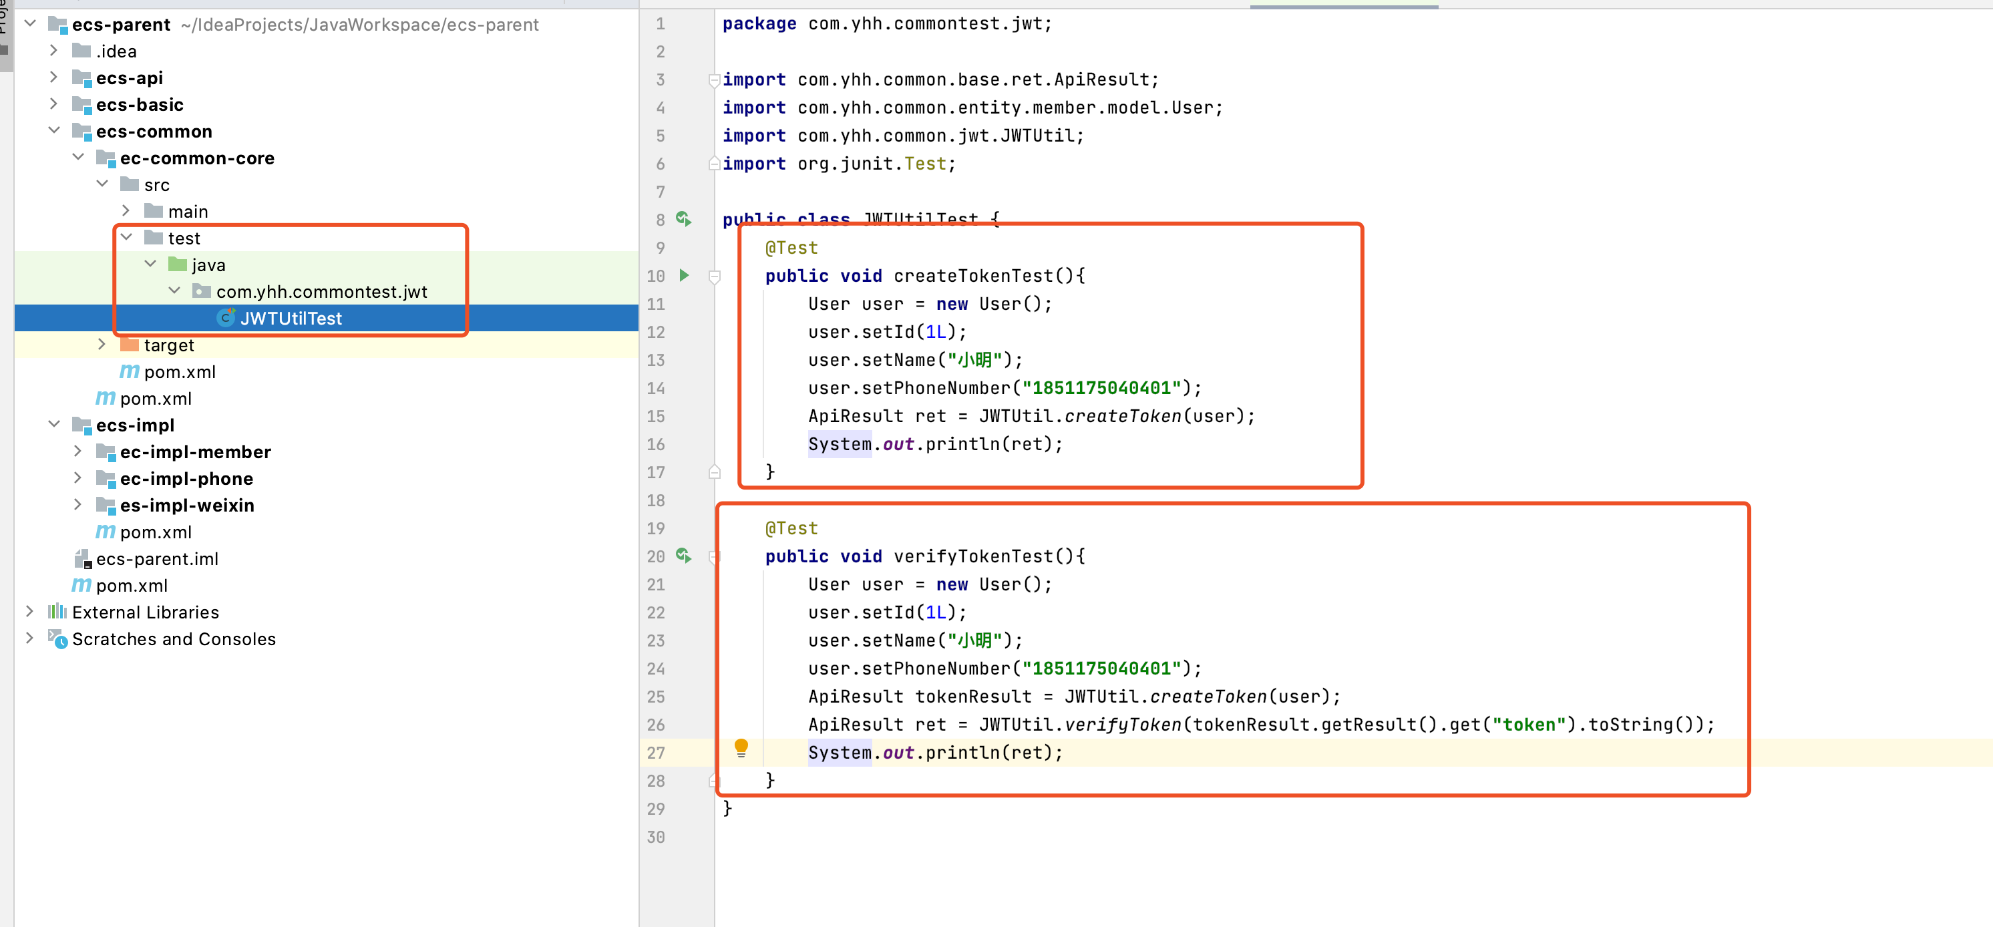Click the External Libraries icon
The width and height of the screenshot is (1993, 927).
click(57, 612)
